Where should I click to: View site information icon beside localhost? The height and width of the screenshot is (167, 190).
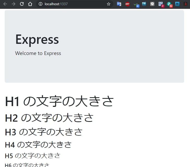(x=41, y=4)
